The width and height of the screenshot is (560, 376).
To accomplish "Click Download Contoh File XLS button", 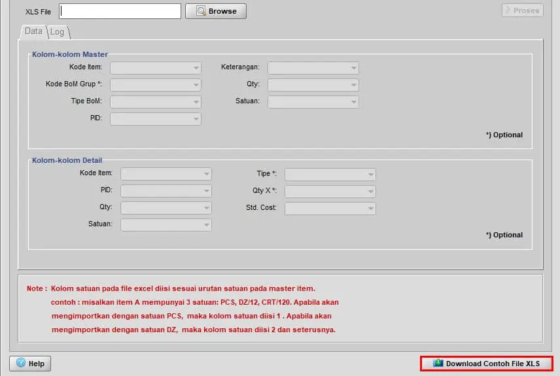I will click(487, 364).
